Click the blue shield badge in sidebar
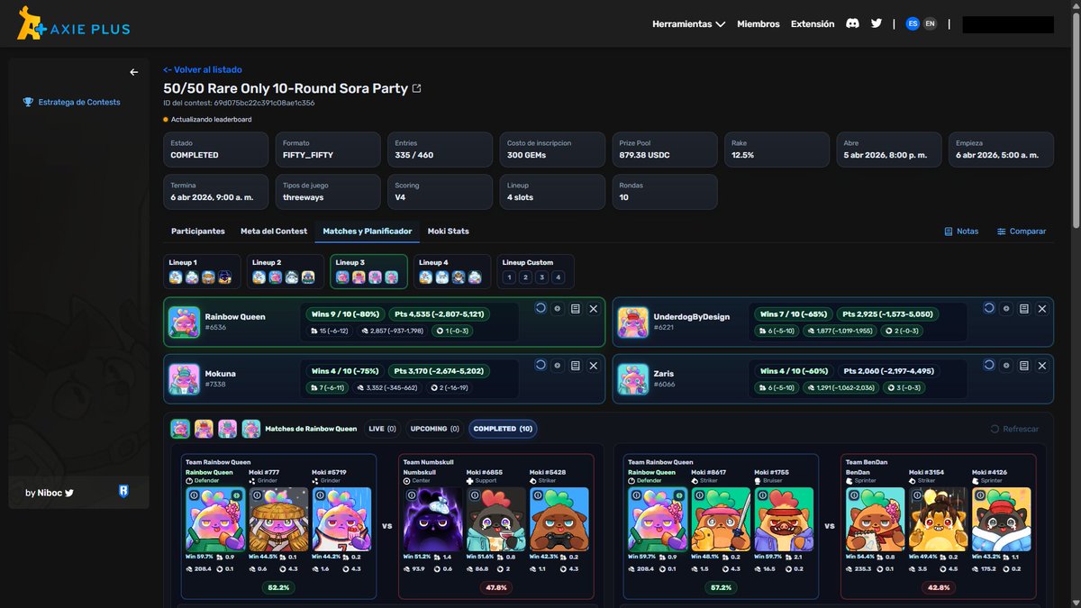 123,491
